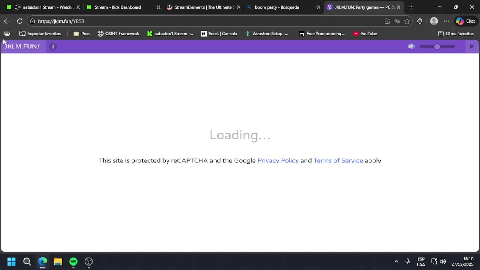Open Spotify from the taskbar

pyautogui.click(x=73, y=261)
